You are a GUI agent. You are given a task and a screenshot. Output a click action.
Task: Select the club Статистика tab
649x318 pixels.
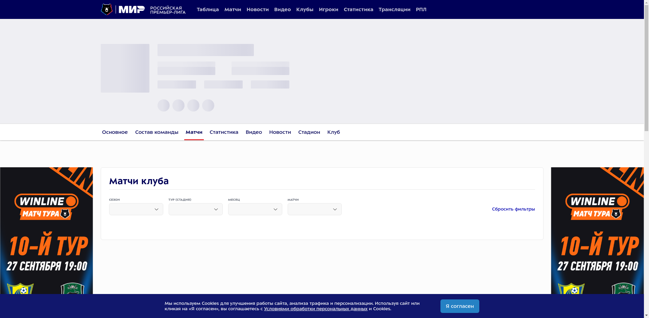pyautogui.click(x=224, y=132)
